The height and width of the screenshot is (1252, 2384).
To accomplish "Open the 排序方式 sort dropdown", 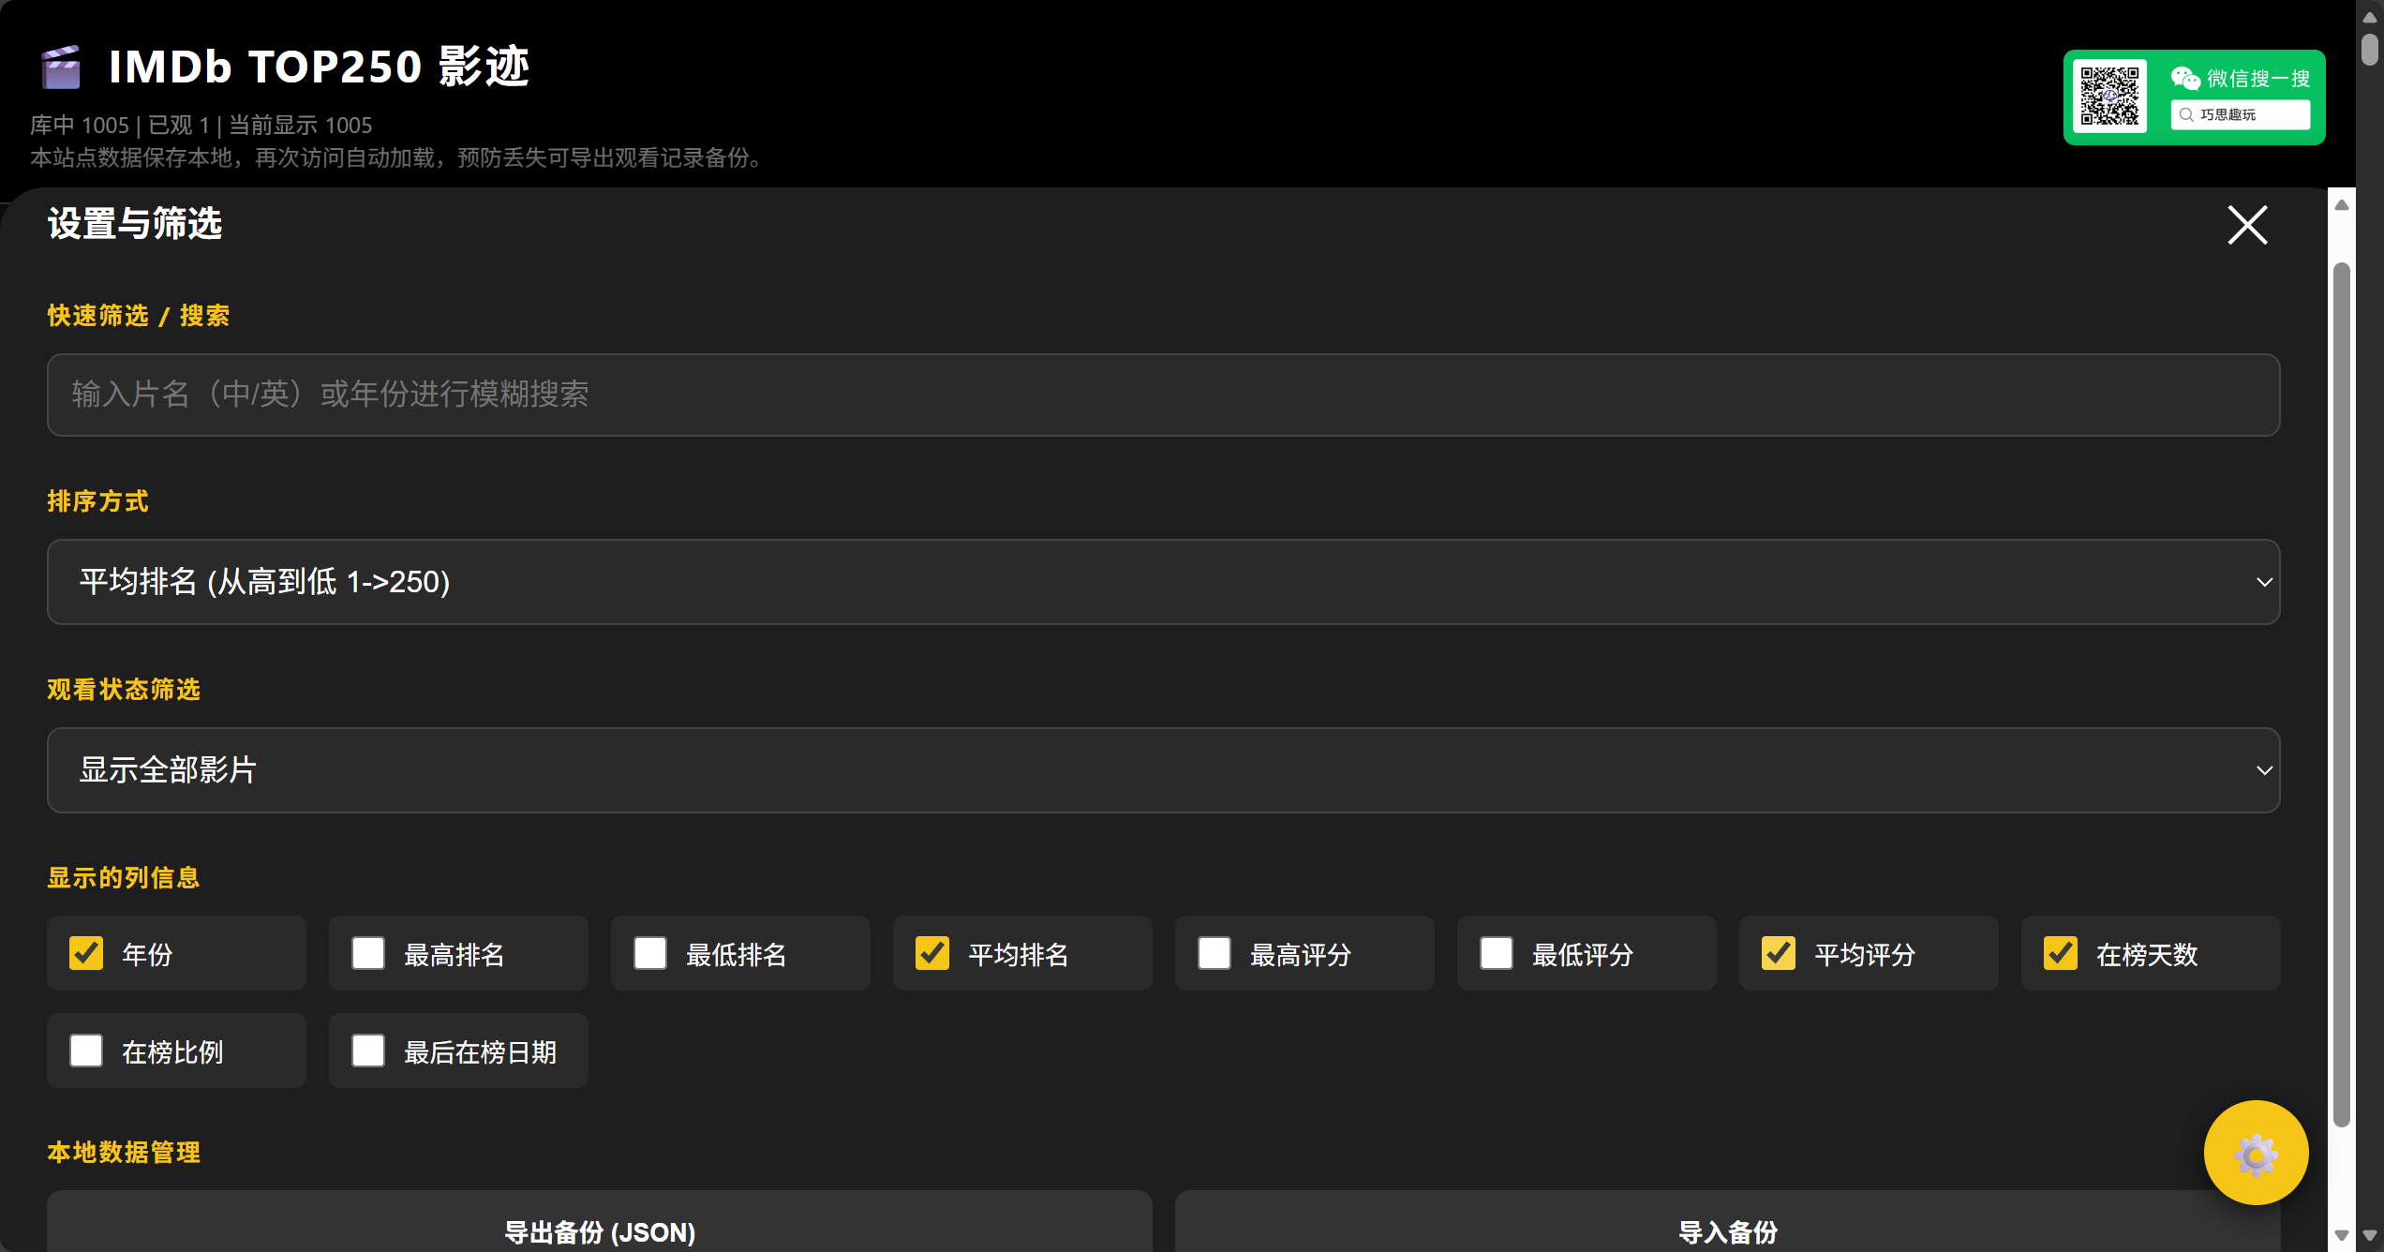I will pos(1162,582).
